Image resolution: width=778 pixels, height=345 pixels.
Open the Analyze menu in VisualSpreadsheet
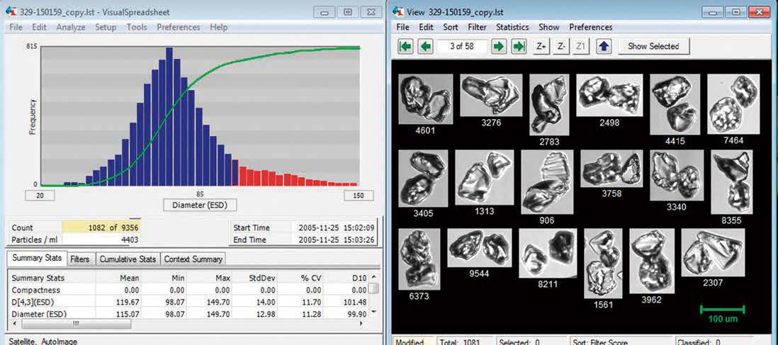pos(71,27)
